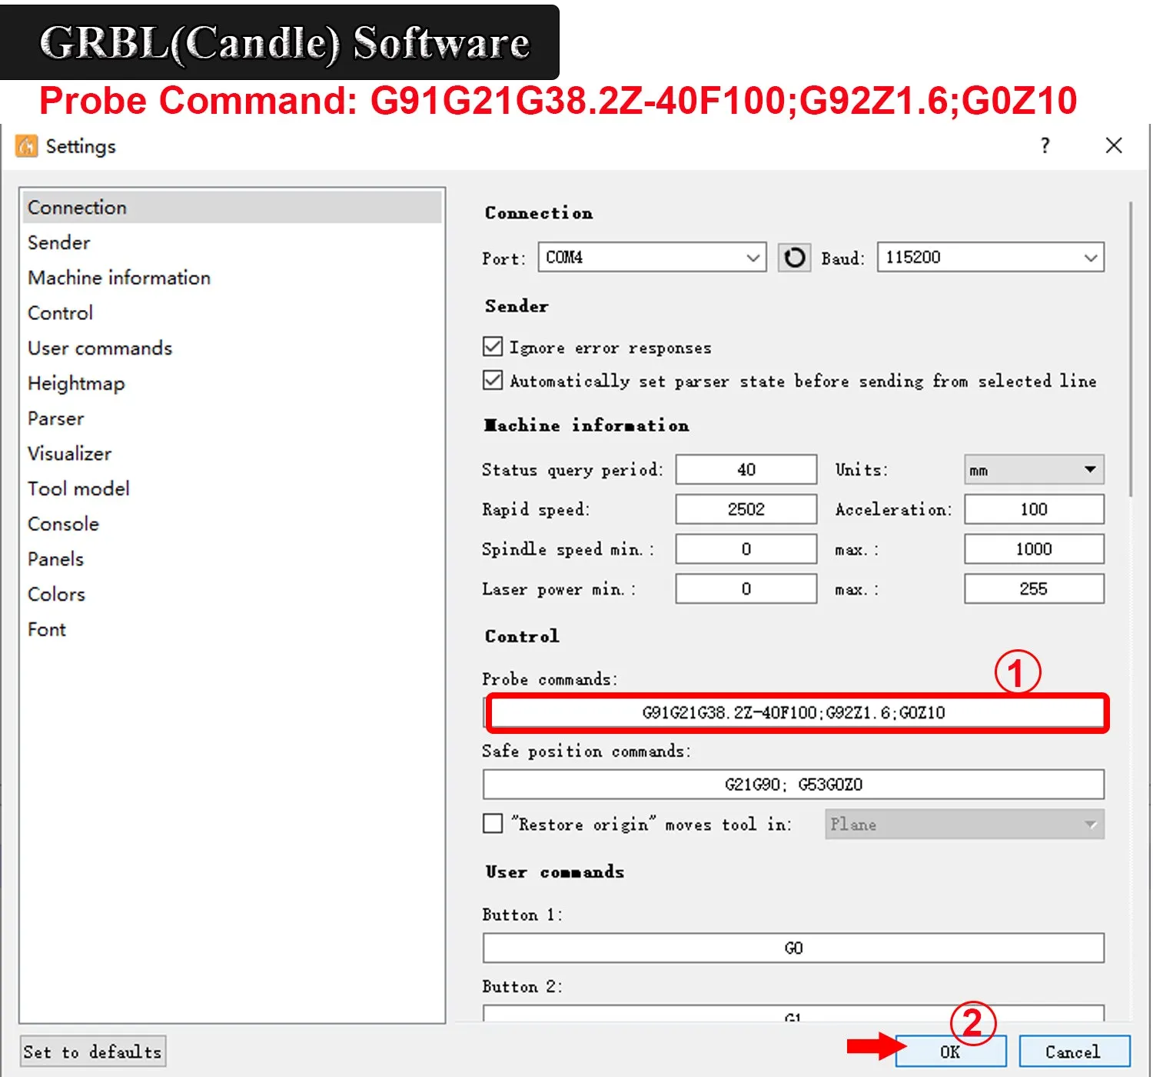Click the Cancel button
This screenshot has height=1077, width=1153.
(1074, 1052)
